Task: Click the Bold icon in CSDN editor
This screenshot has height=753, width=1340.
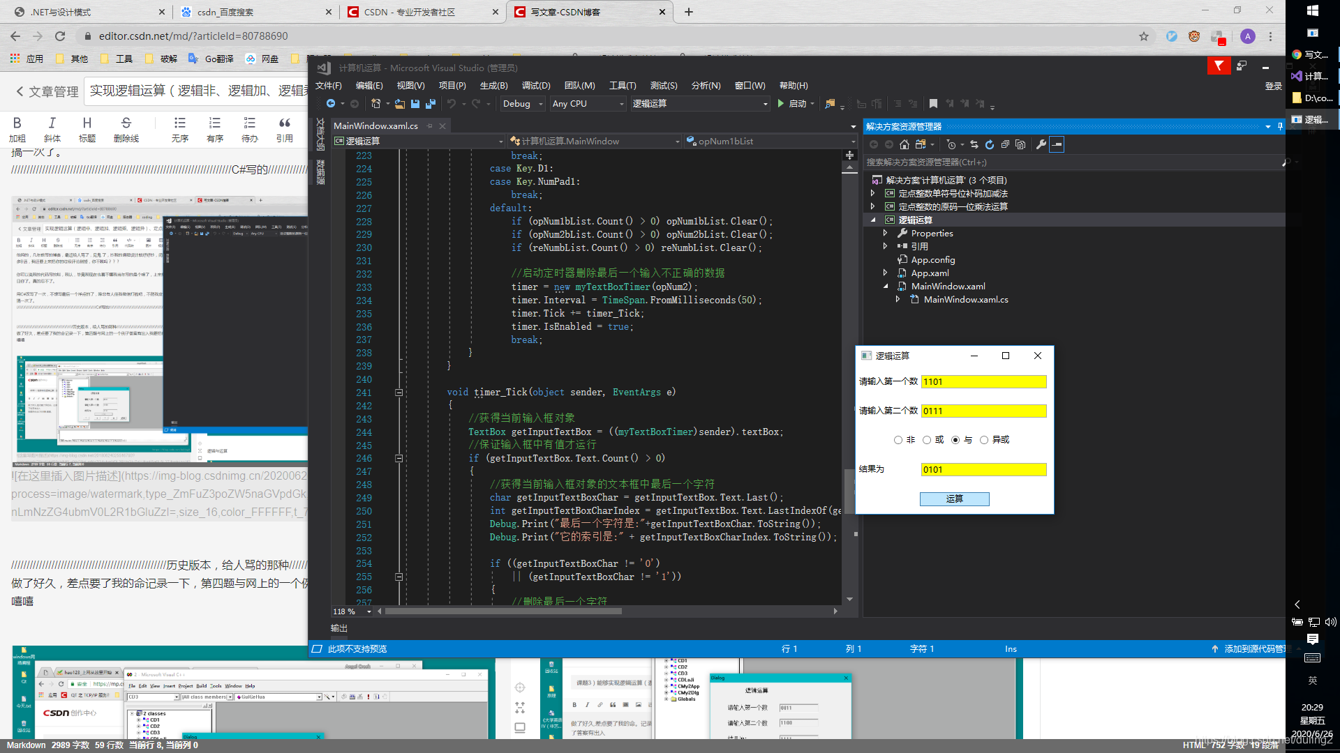Action: 17,123
